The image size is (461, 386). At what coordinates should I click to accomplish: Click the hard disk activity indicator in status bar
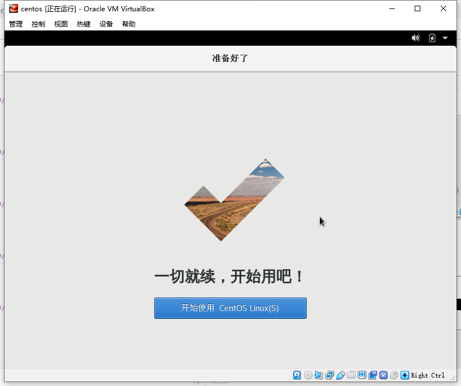[x=297, y=375]
